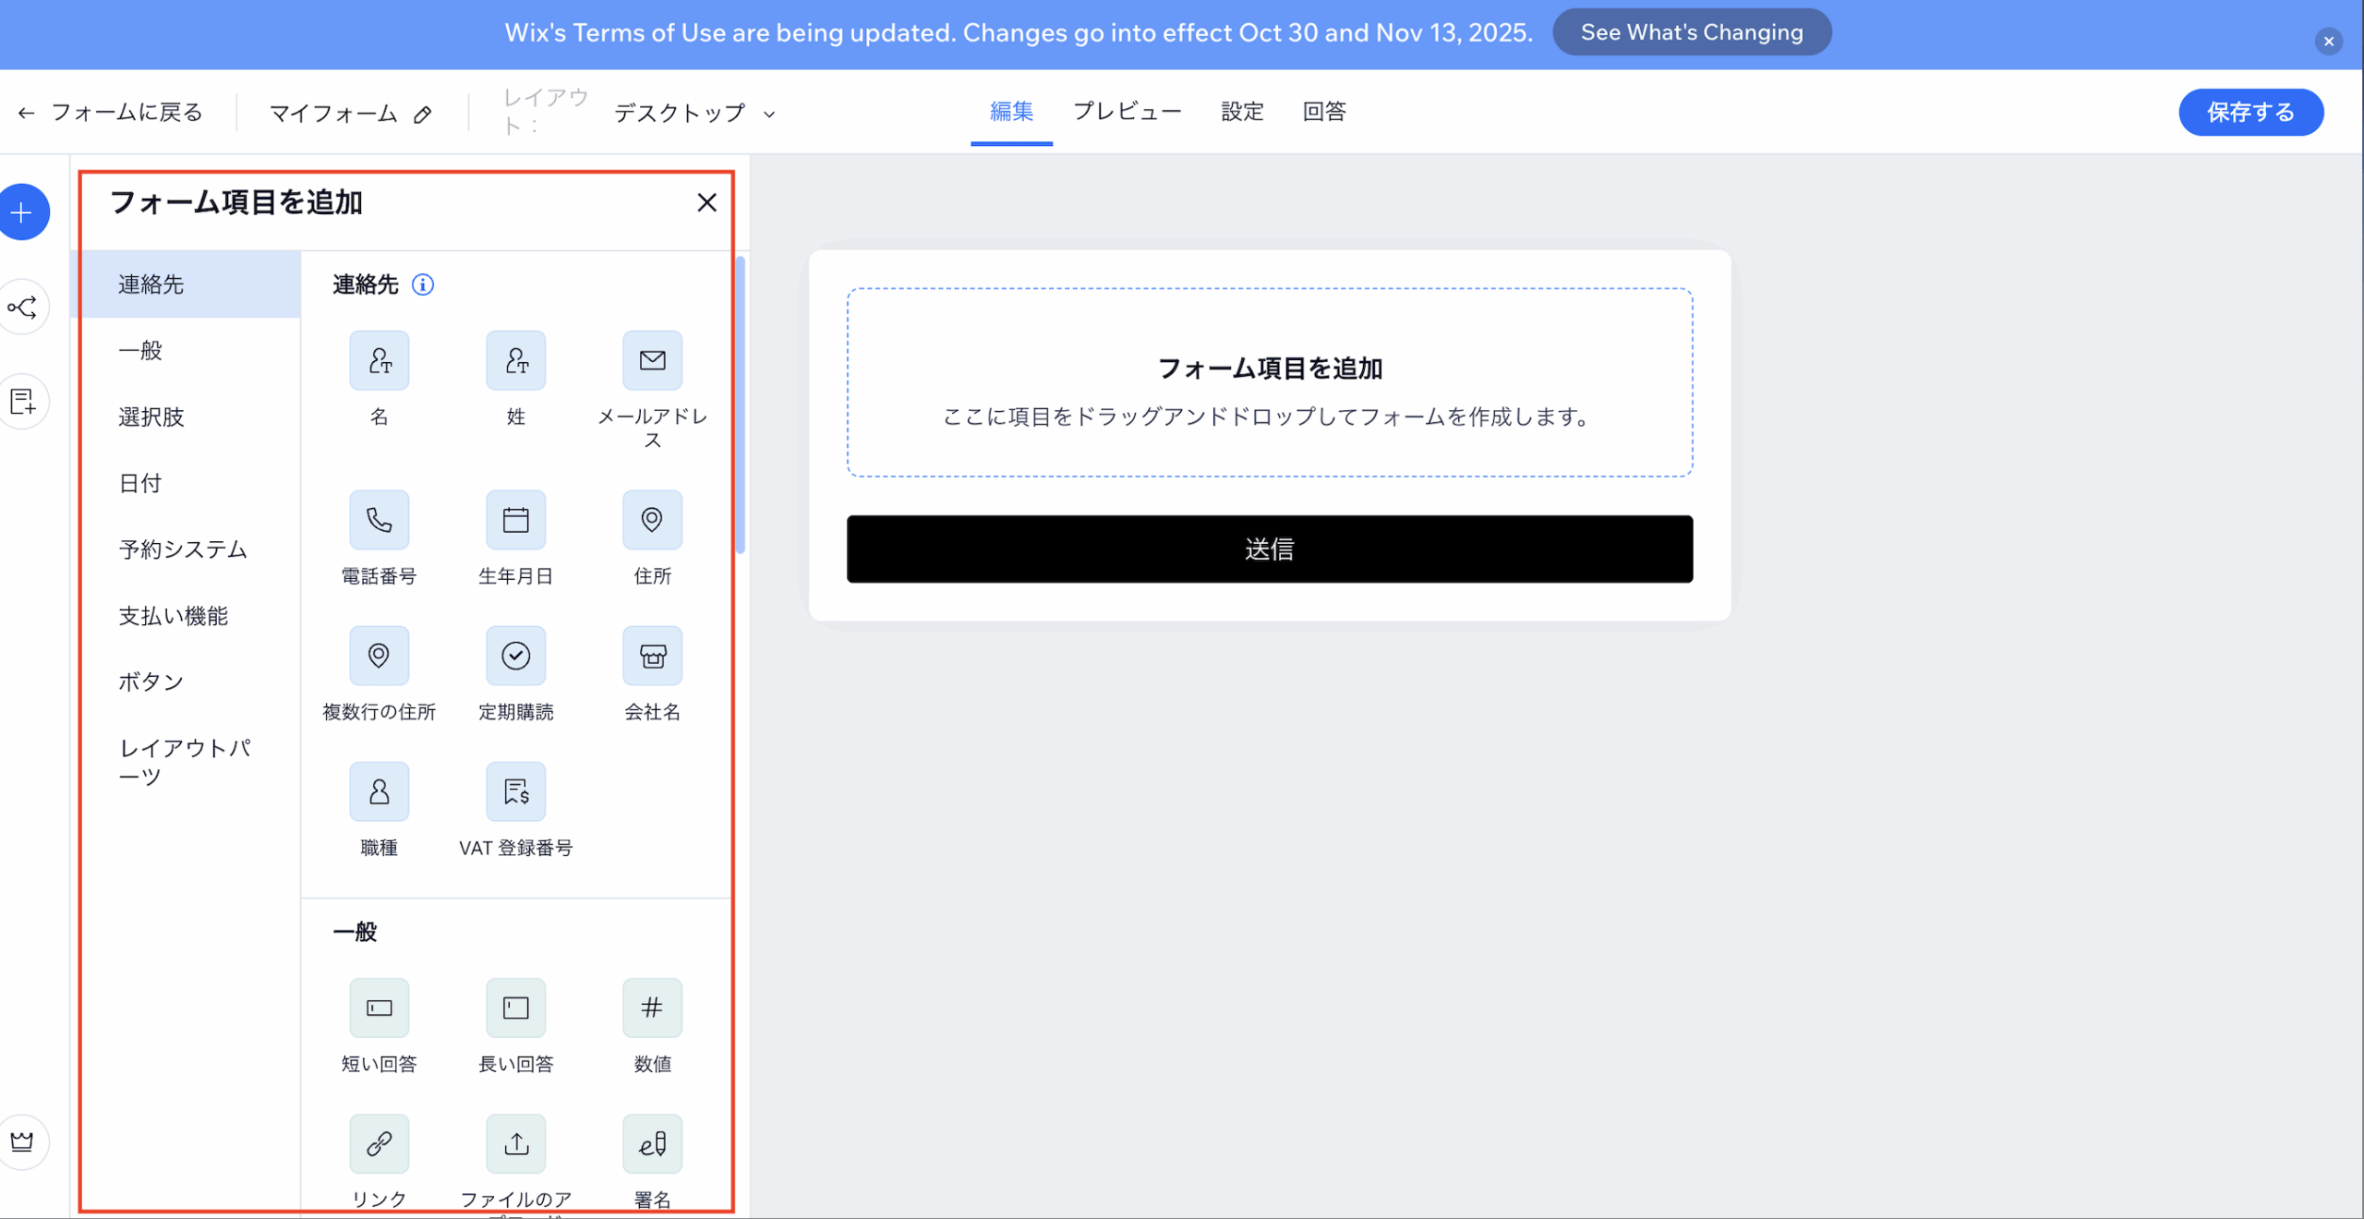Add the 会社名 company field icon
Image resolution: width=2364 pixels, height=1219 pixels.
tap(652, 656)
